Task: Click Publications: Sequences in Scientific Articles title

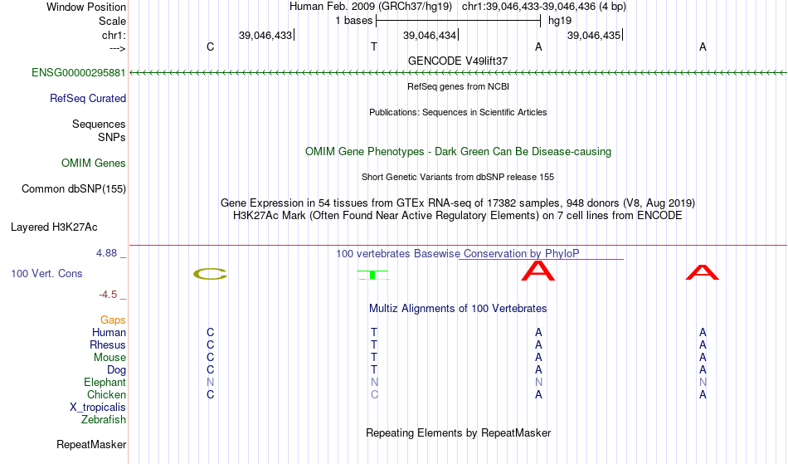Action: (458, 112)
